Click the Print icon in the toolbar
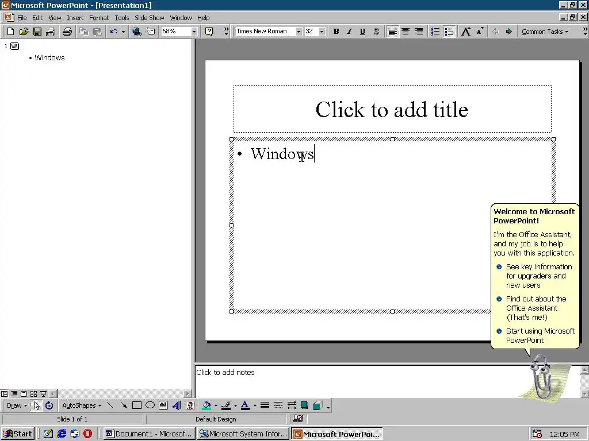This screenshot has width=589, height=441. pos(67,32)
